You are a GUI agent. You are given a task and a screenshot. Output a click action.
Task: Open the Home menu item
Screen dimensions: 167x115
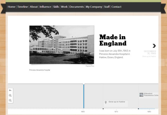(11, 7)
